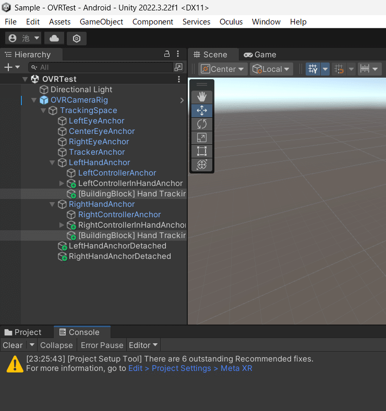
Task: Open the Unity Cloud button
Action: (x=54, y=39)
